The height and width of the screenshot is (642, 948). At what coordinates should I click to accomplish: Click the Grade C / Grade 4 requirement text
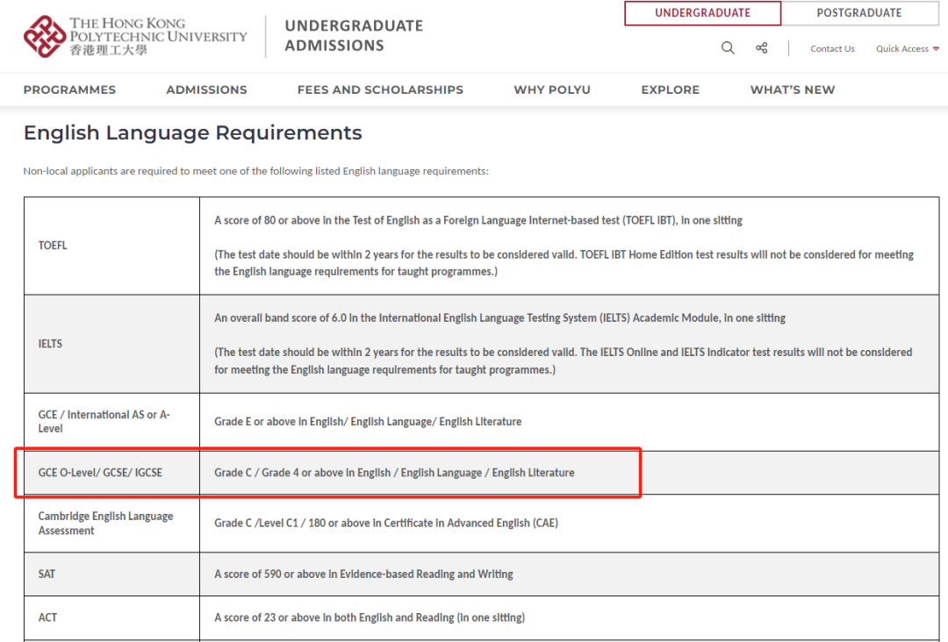394,472
